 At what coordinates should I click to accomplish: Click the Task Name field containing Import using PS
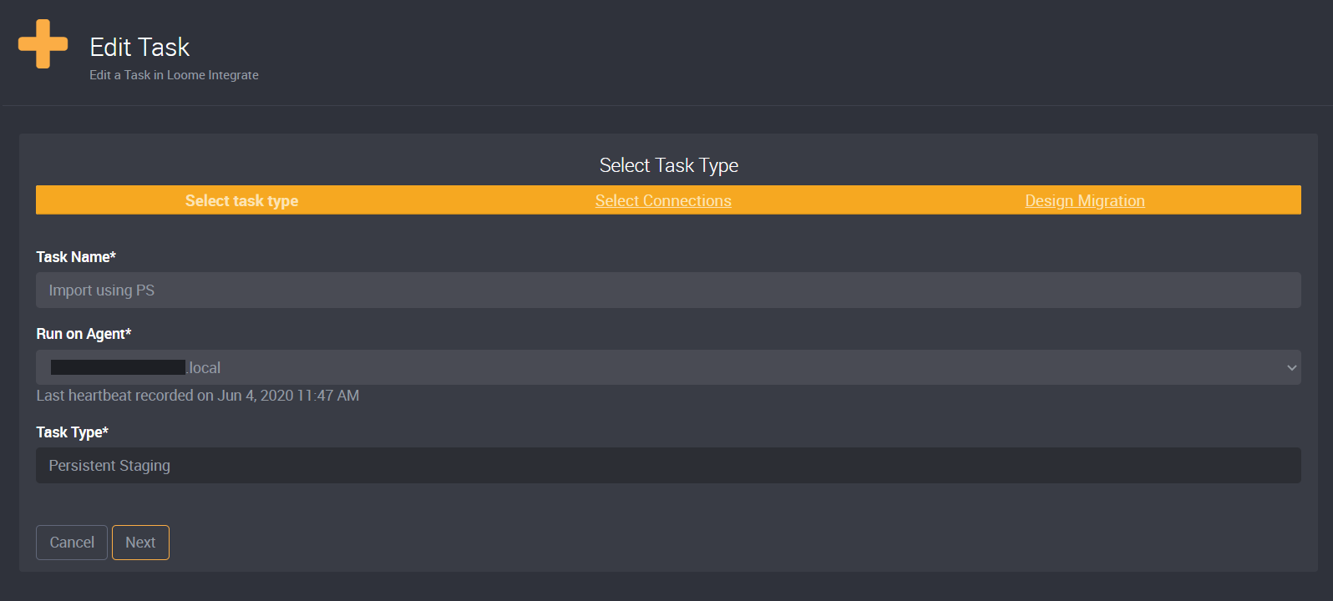point(668,290)
